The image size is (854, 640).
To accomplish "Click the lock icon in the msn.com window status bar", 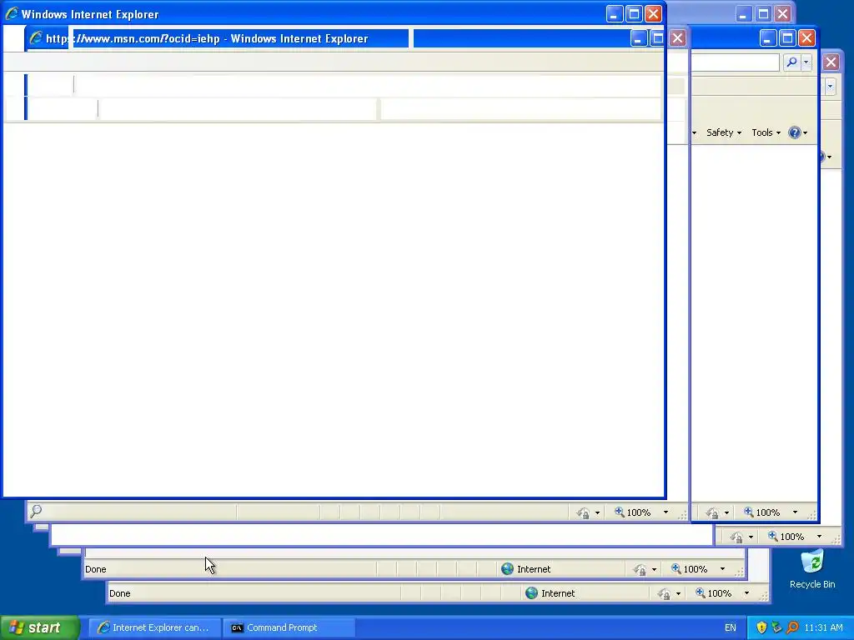I will click(x=583, y=512).
